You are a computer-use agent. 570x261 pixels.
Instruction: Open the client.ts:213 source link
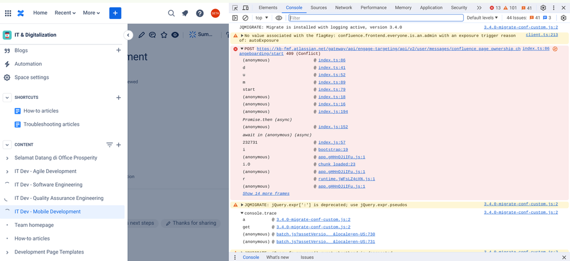[541, 35]
